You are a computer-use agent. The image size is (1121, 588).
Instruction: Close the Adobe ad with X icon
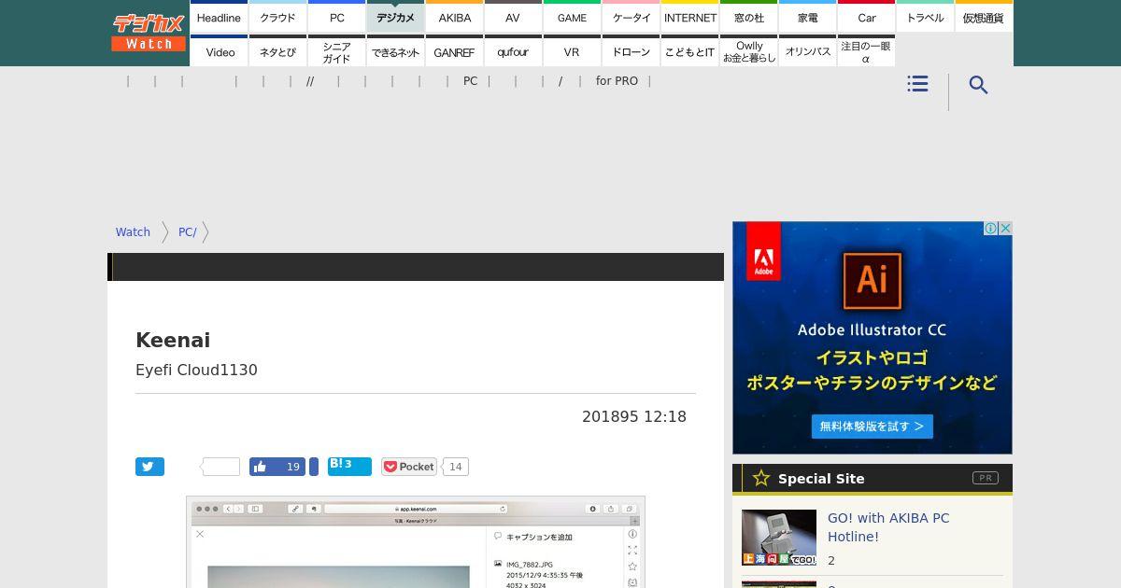(x=1005, y=229)
